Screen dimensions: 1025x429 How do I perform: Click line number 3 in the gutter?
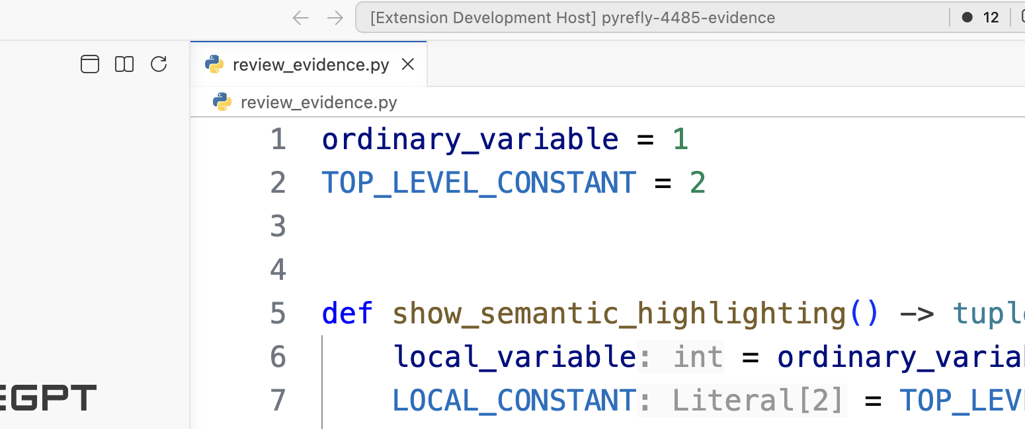click(x=278, y=226)
